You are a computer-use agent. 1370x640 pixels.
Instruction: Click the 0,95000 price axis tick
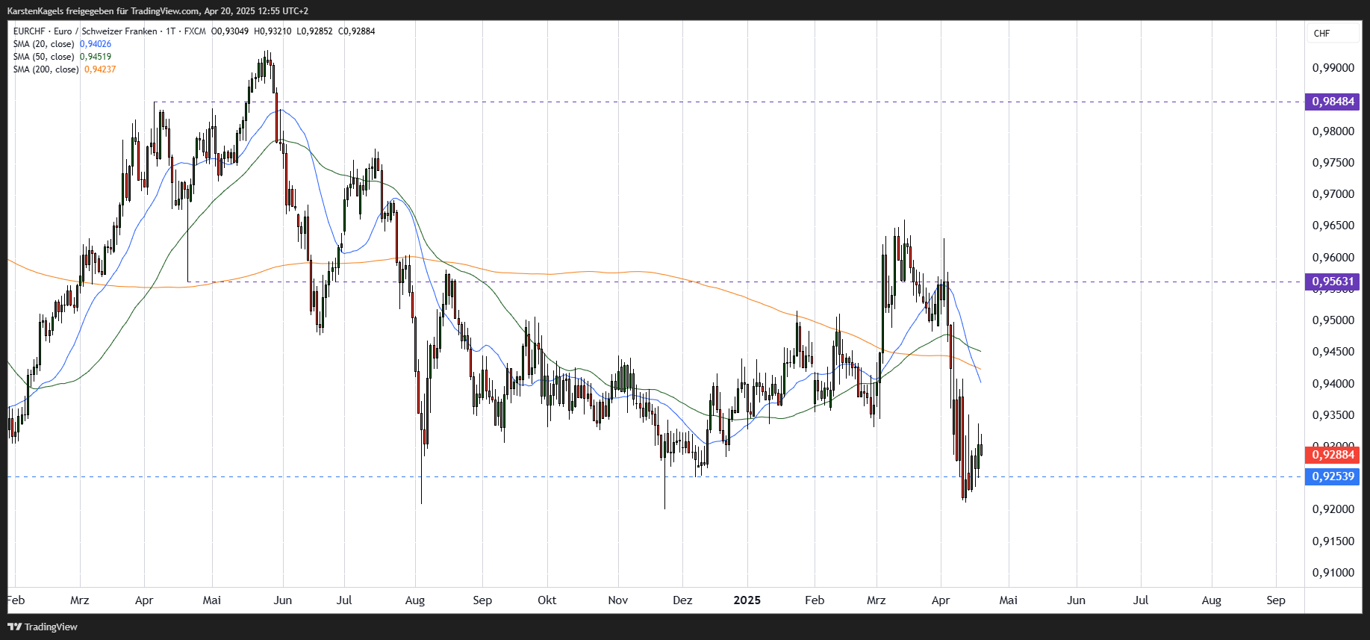1333,320
